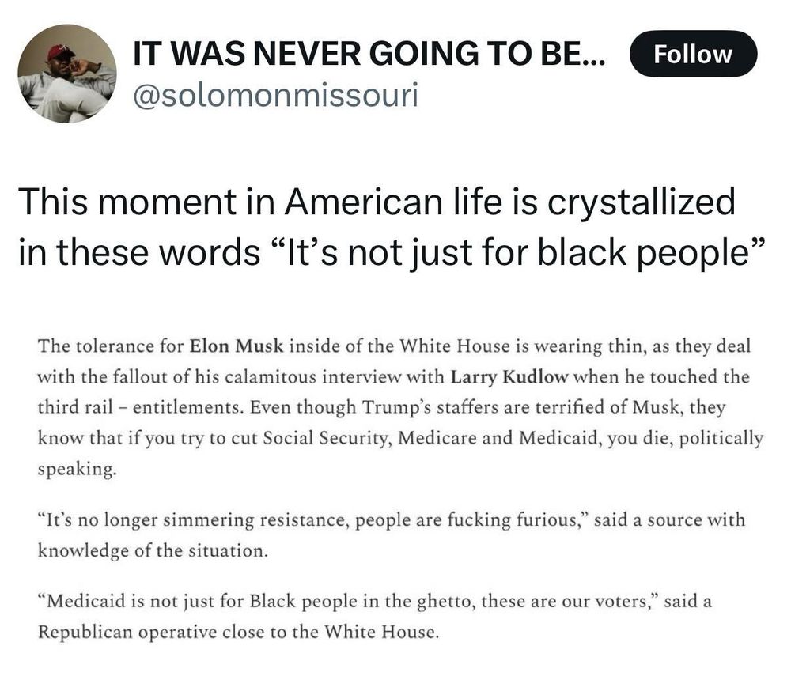Click the line 'Republican operative close to the White House'
791x695 pixels.
(238, 633)
